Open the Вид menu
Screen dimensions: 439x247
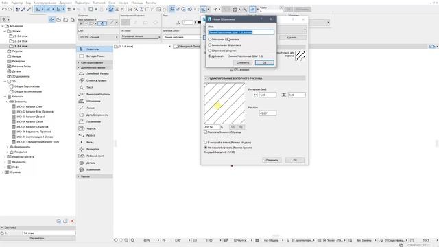(x=28, y=3)
